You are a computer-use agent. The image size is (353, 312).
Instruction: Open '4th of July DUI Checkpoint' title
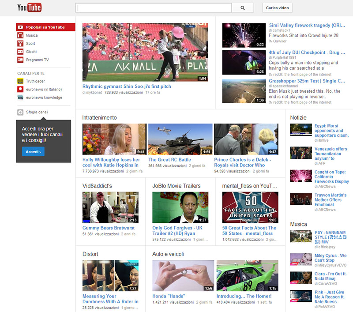click(307, 53)
